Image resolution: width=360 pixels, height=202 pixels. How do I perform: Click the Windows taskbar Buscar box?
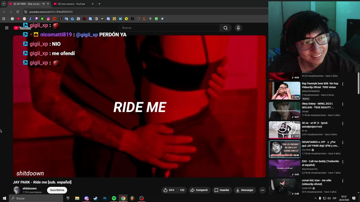coord(36,198)
